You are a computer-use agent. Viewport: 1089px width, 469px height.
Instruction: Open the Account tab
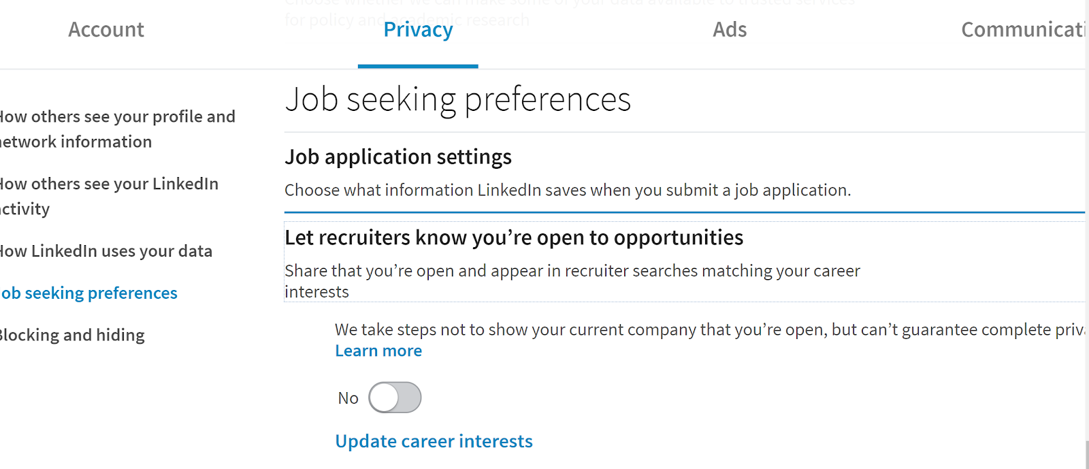[106, 30]
